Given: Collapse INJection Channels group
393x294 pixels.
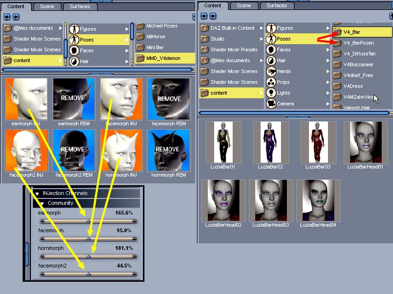Looking at the screenshot, I should (37, 194).
